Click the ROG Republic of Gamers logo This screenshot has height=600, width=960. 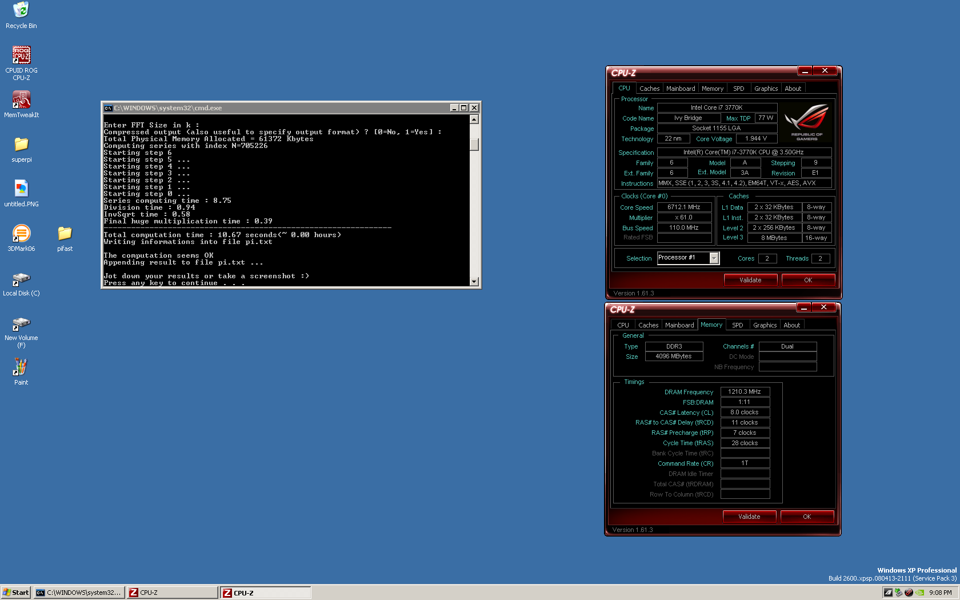coord(806,122)
